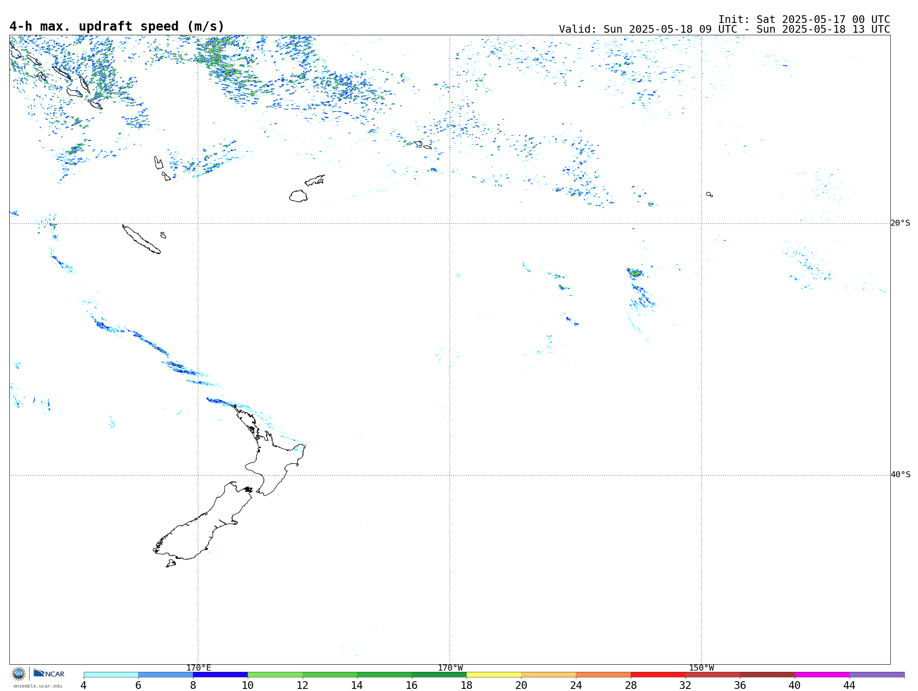
Task: Select the 6–8 m/s medium blue swatch
Action: pyautogui.click(x=166, y=675)
